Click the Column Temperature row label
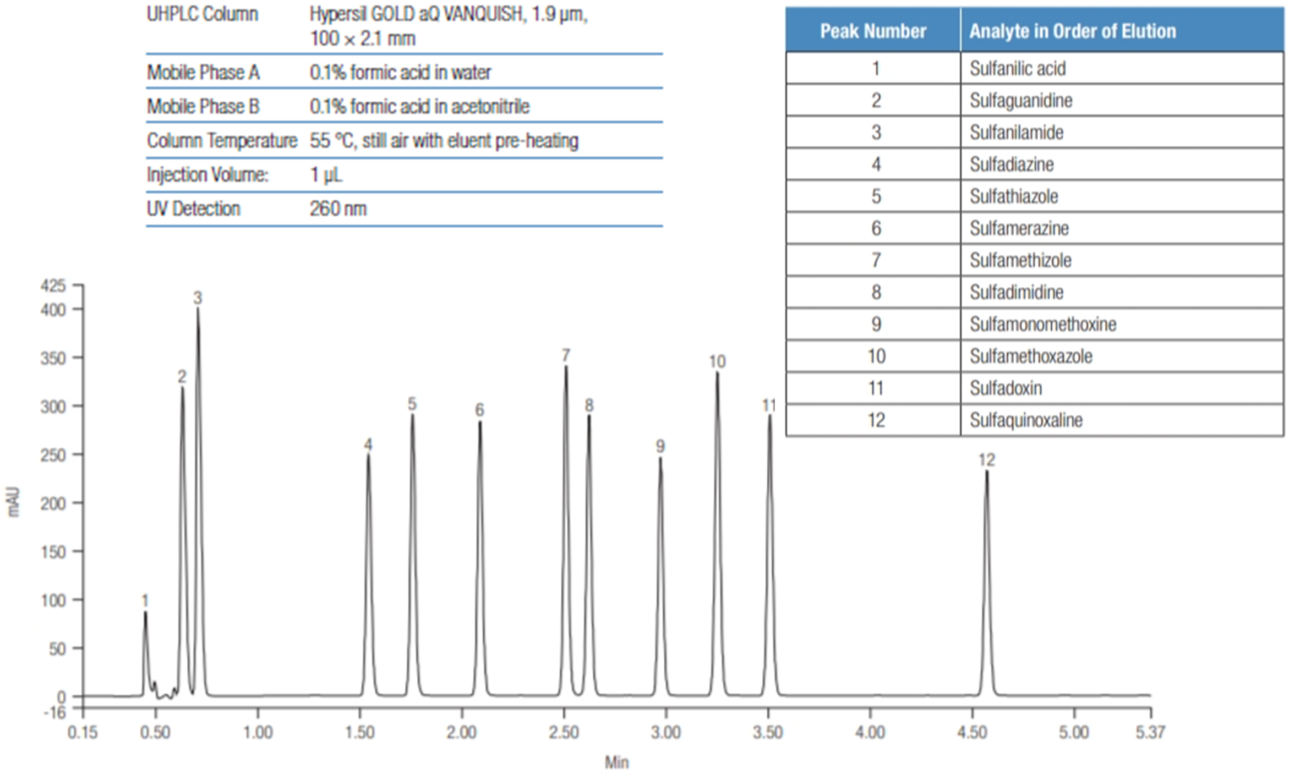This screenshot has width=1300, height=774. pos(222,141)
